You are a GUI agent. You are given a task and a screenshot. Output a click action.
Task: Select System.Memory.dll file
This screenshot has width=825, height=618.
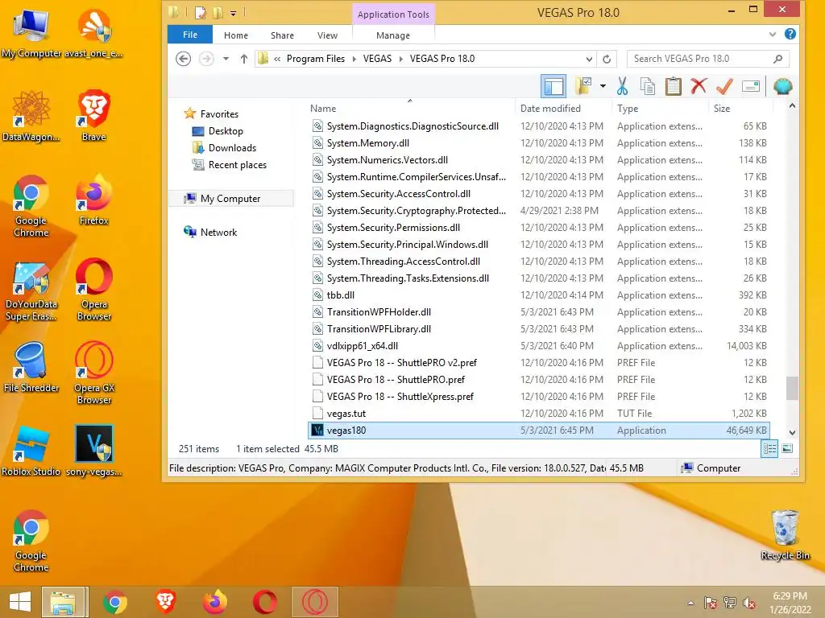point(539,143)
